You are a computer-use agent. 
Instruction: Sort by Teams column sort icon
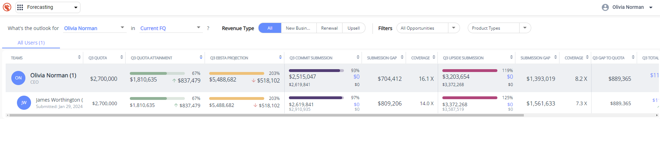79,57
